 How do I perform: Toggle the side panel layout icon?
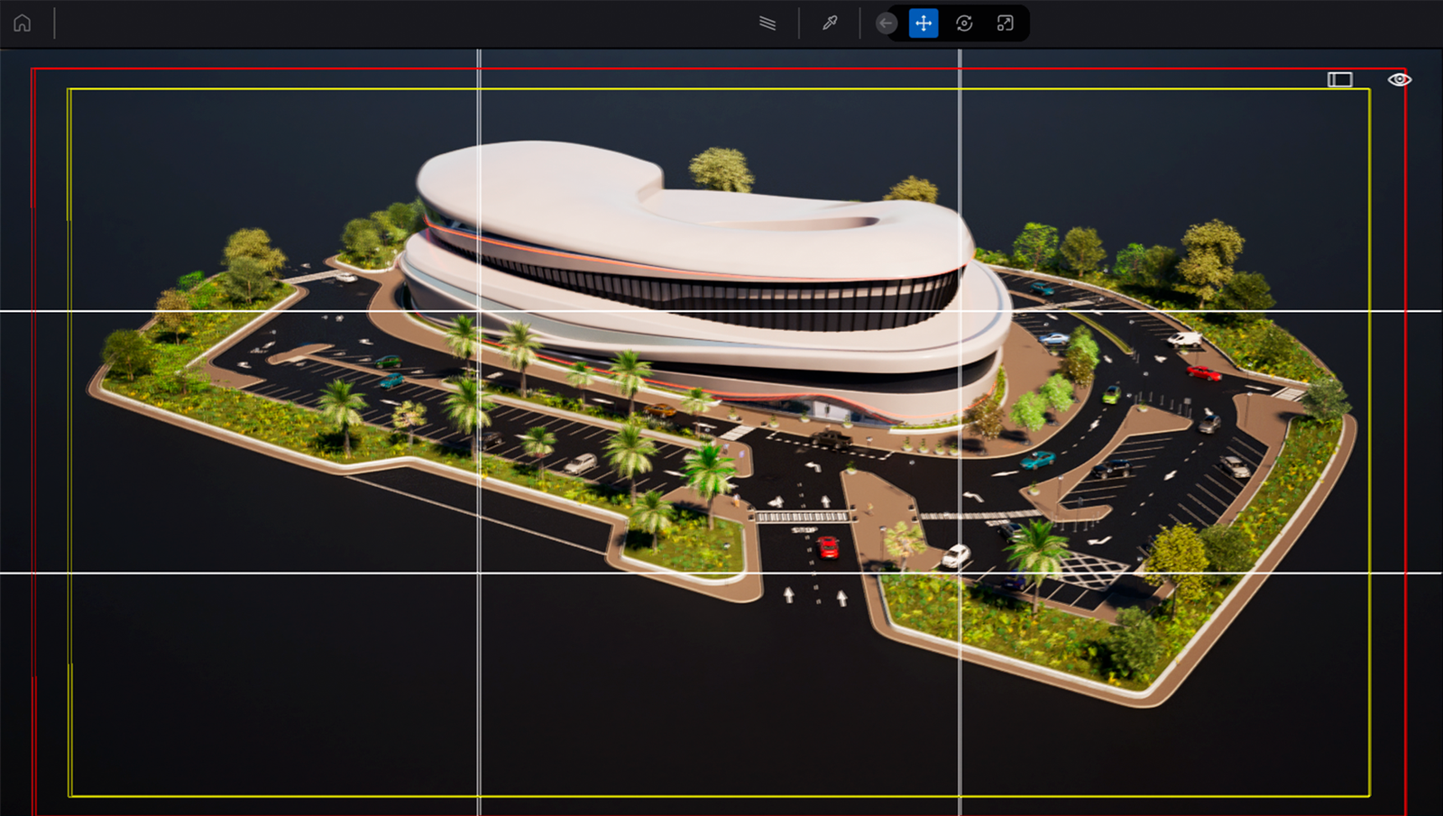coord(1340,79)
